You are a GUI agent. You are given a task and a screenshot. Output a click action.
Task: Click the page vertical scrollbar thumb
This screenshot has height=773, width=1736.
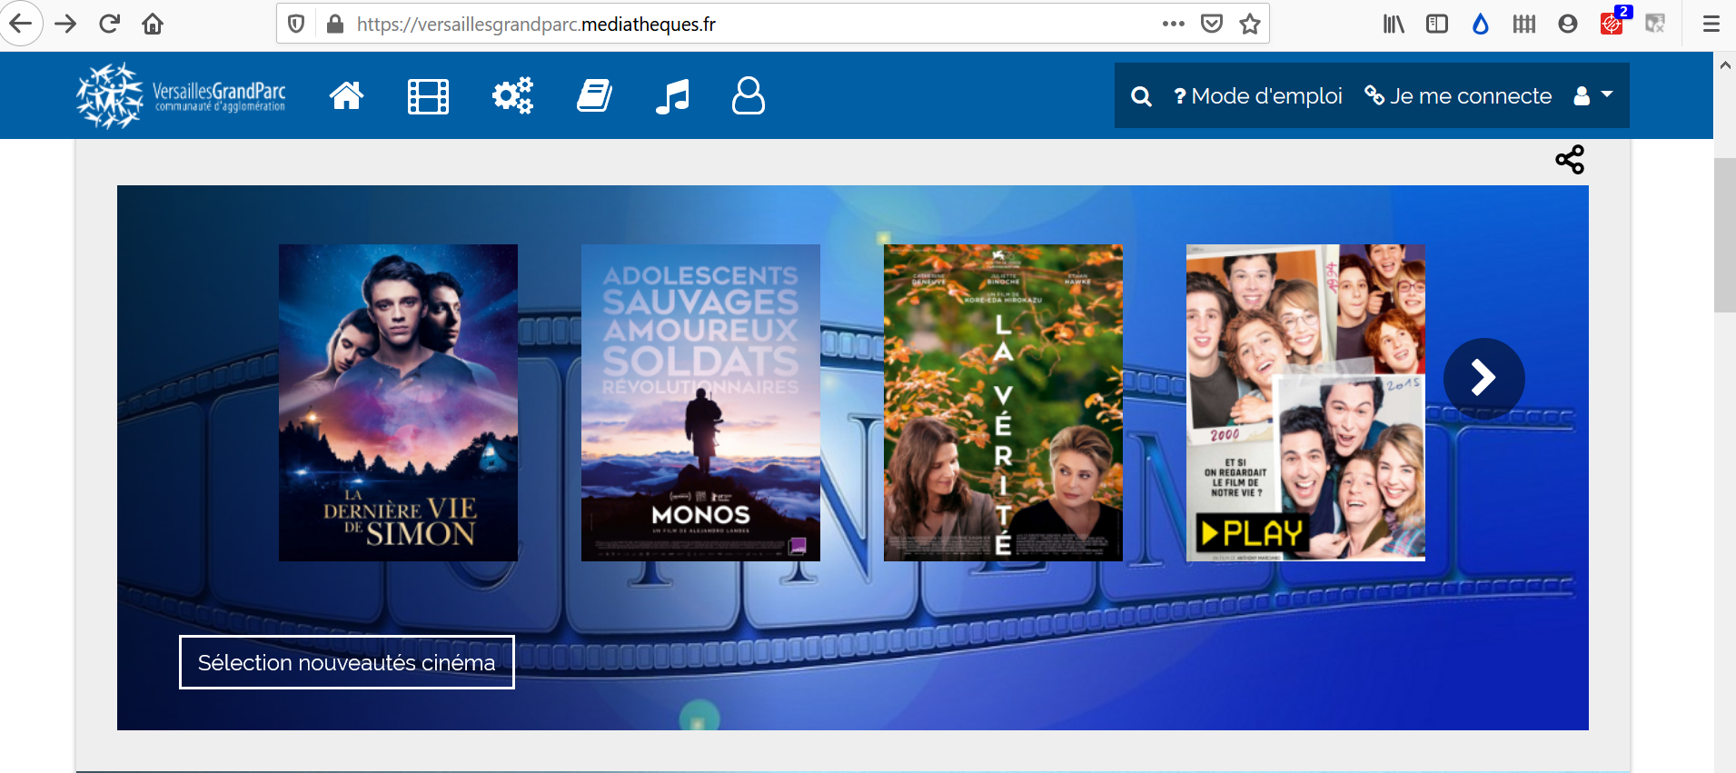click(1724, 235)
